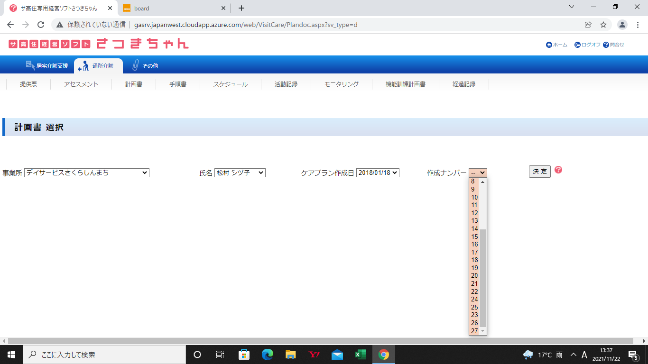Open the 氏名 name dropdown
The image size is (648, 364).
[x=240, y=173]
